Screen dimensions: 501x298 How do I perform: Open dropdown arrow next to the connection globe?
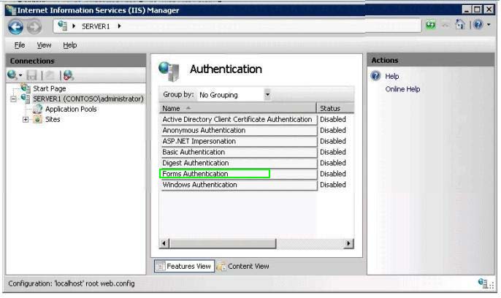pyautogui.click(x=20, y=75)
